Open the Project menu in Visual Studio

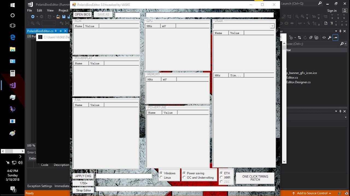tap(63, 10)
